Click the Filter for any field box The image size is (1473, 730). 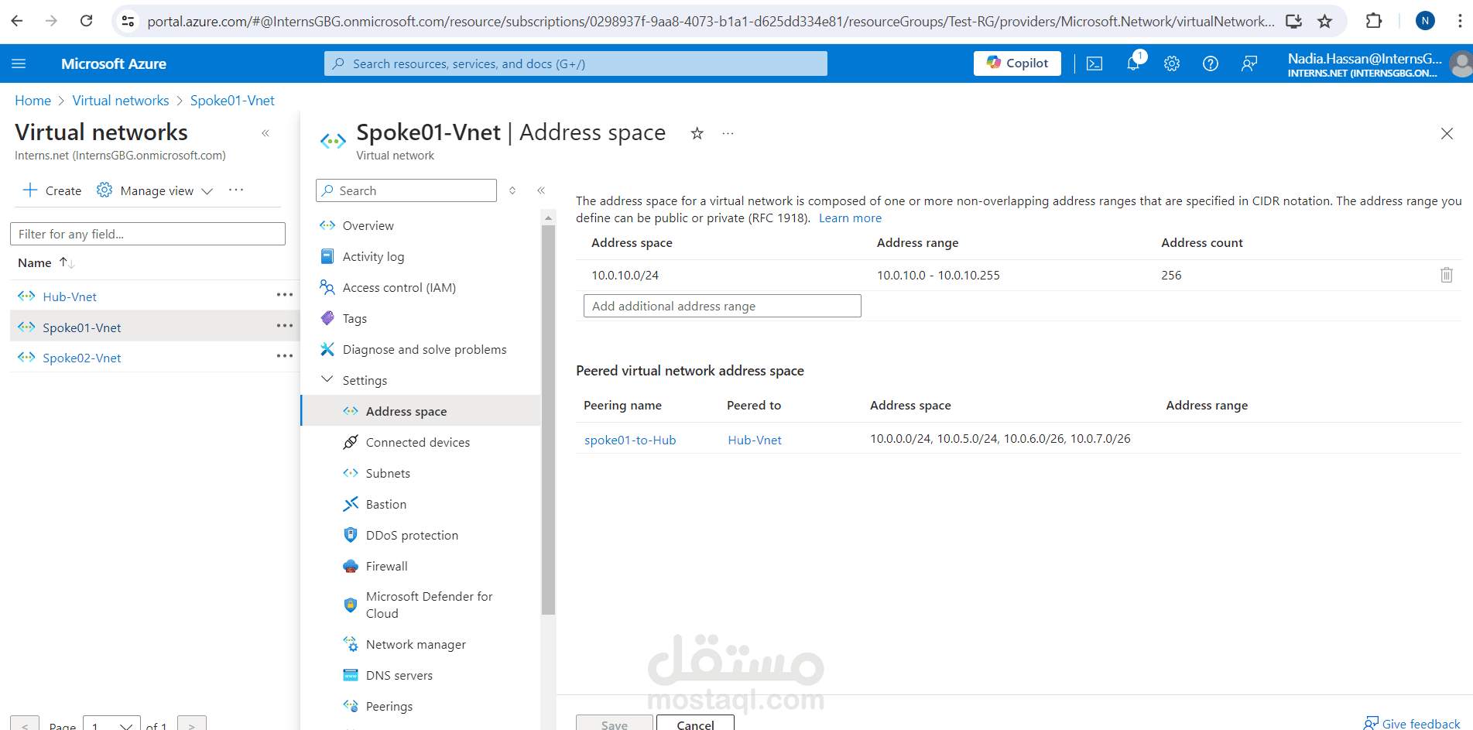coord(148,234)
